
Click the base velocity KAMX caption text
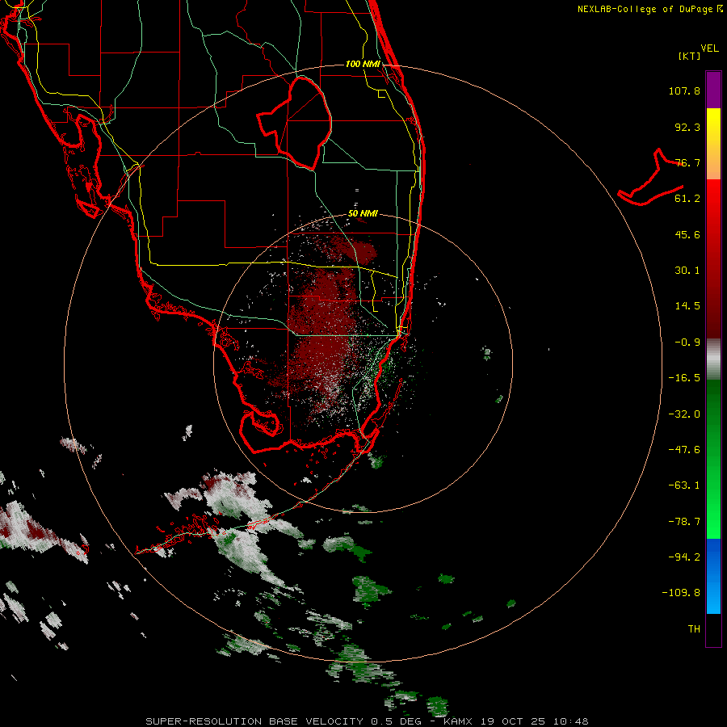click(x=367, y=721)
